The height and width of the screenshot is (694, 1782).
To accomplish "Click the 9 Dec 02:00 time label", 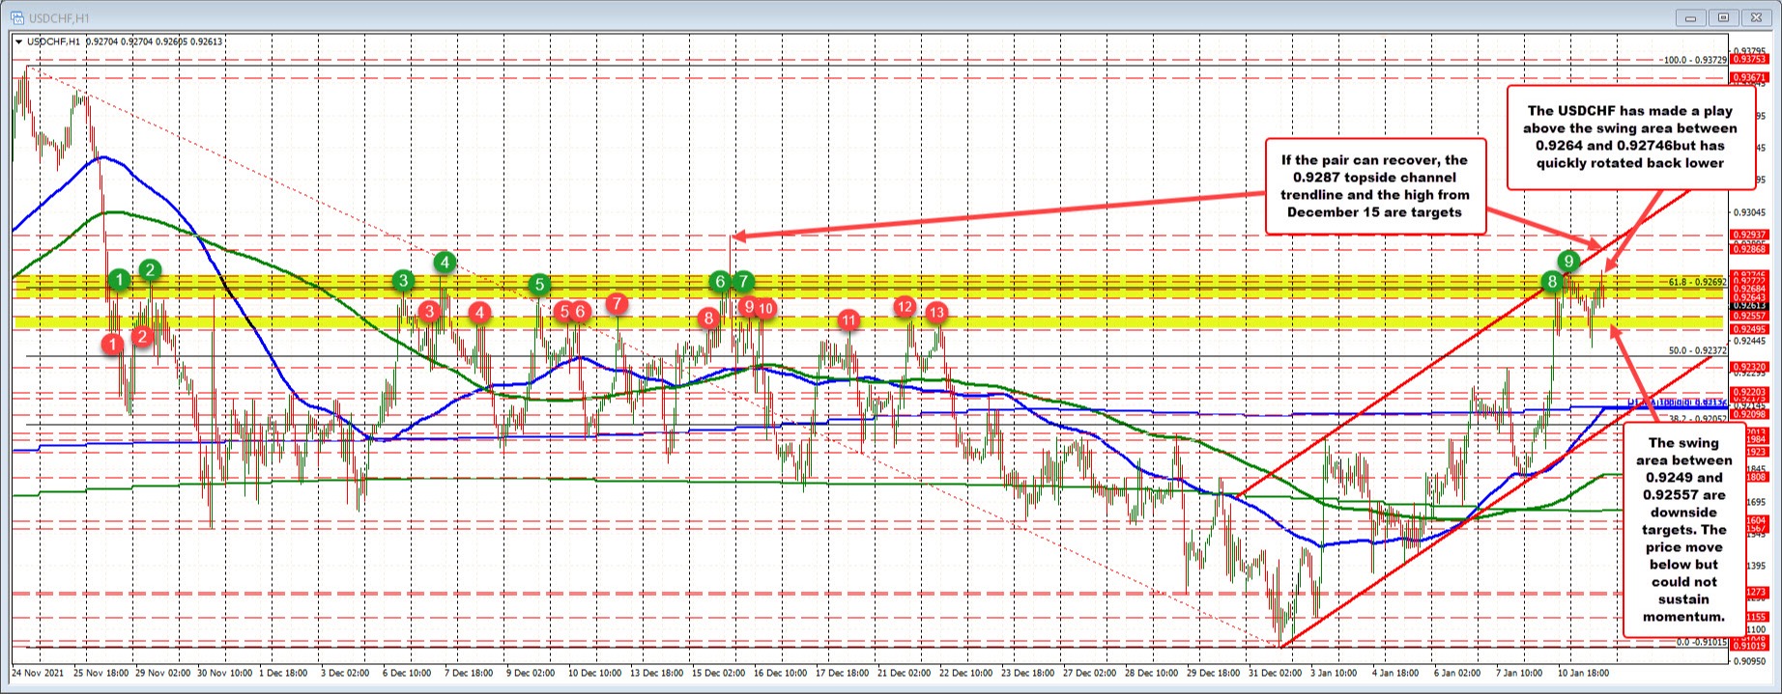I will (x=531, y=673).
